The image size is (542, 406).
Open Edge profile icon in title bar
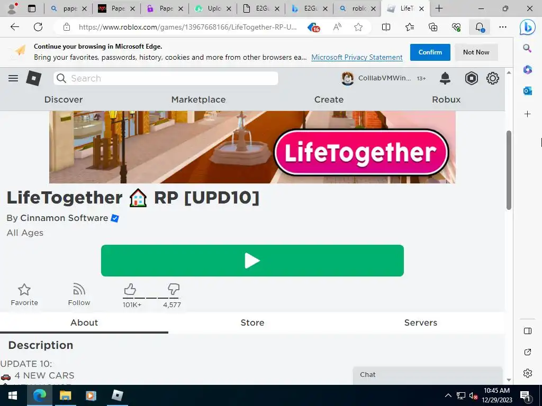coord(13,8)
